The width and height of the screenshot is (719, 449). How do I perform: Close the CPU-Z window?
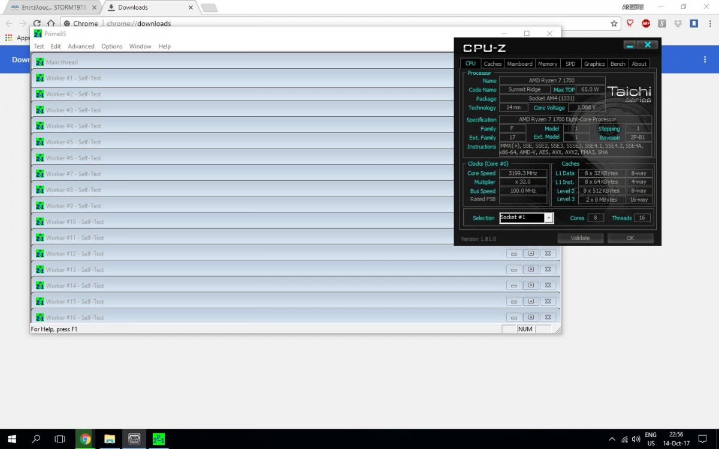click(647, 45)
